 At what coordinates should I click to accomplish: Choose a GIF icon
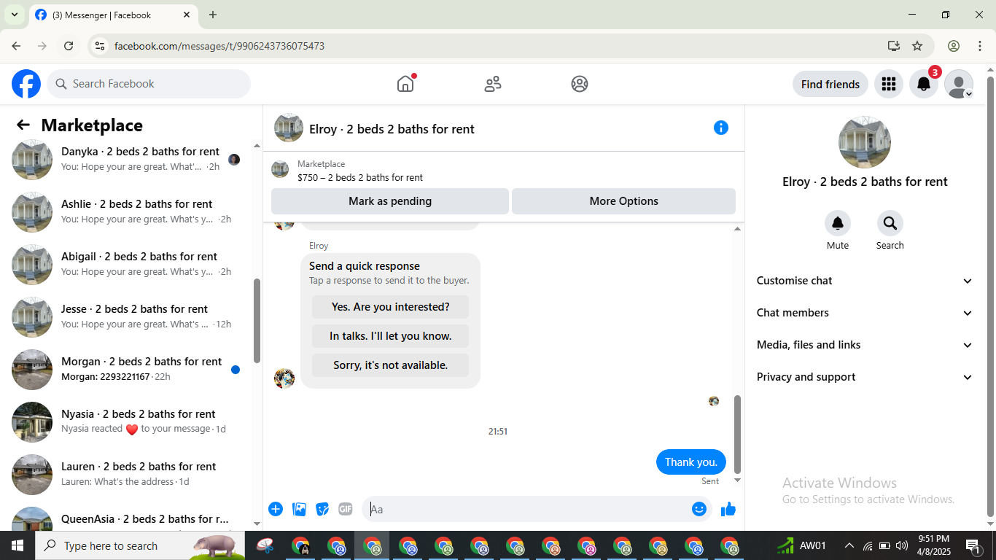(x=346, y=509)
